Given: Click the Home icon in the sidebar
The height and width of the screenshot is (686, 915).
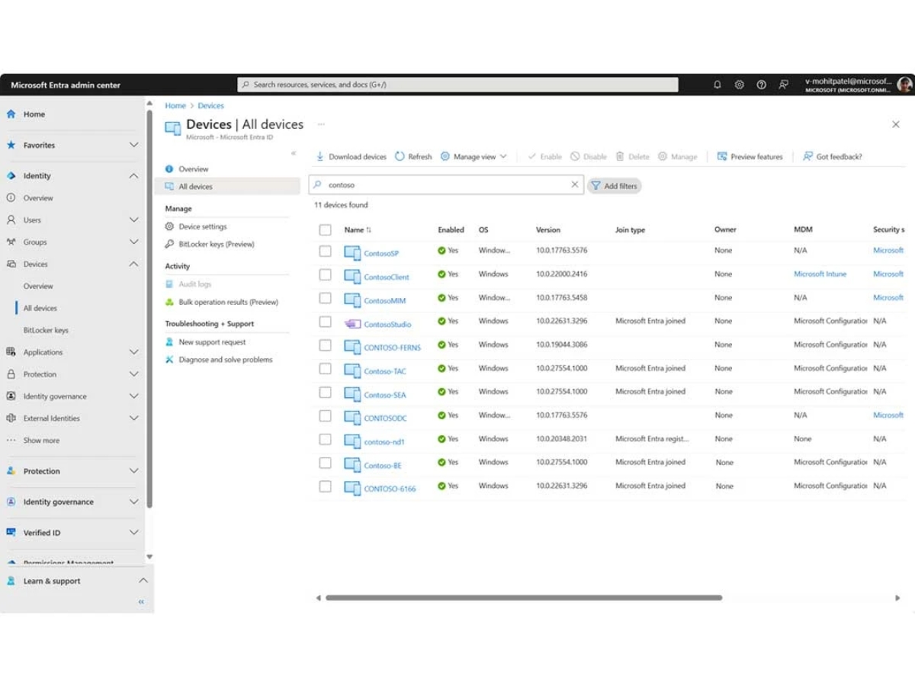Looking at the screenshot, I should tap(11, 114).
